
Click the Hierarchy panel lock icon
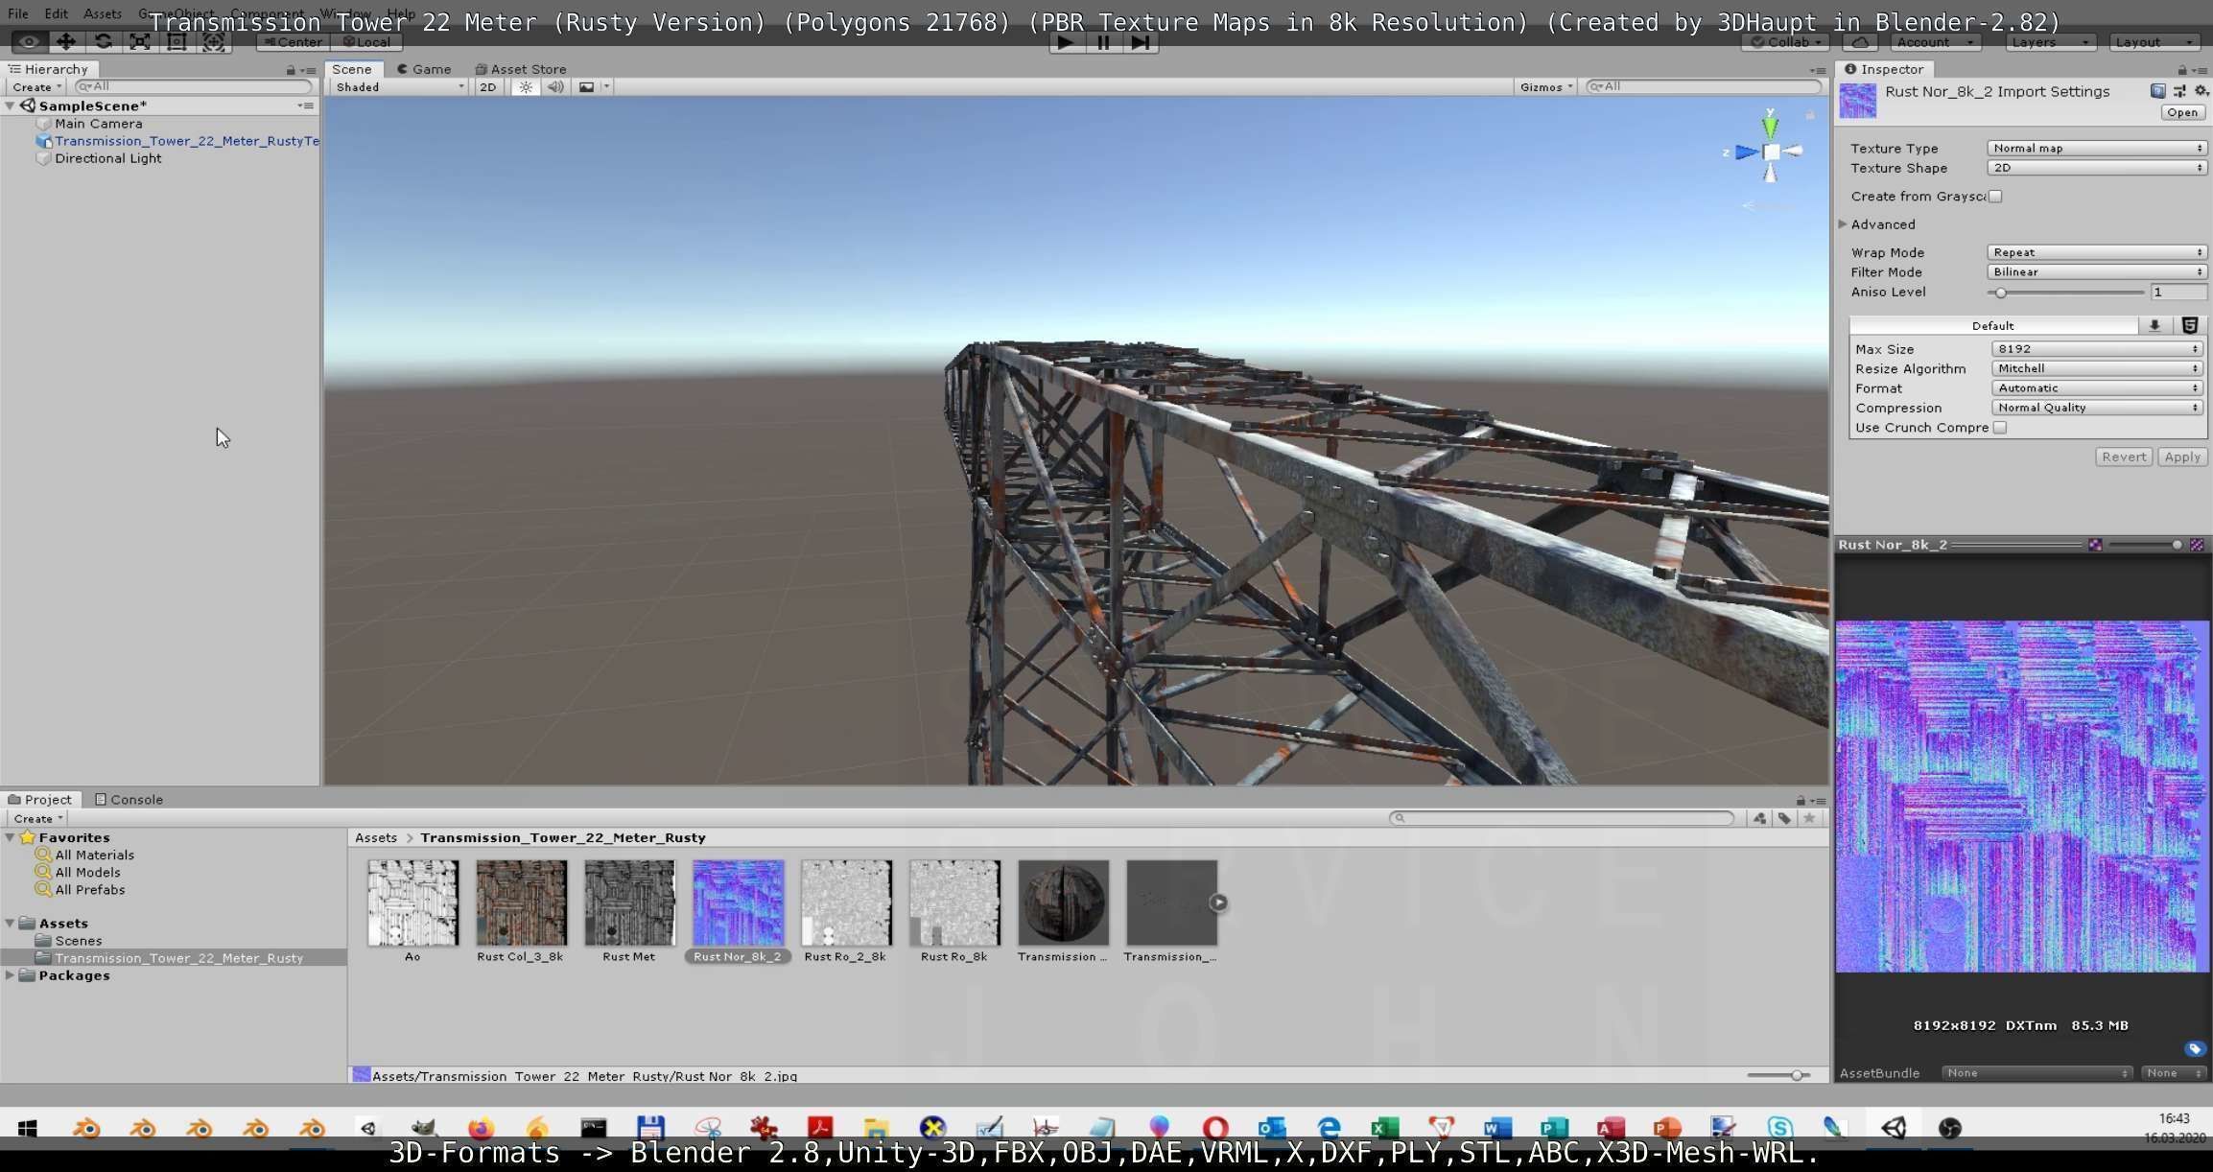pos(291,70)
